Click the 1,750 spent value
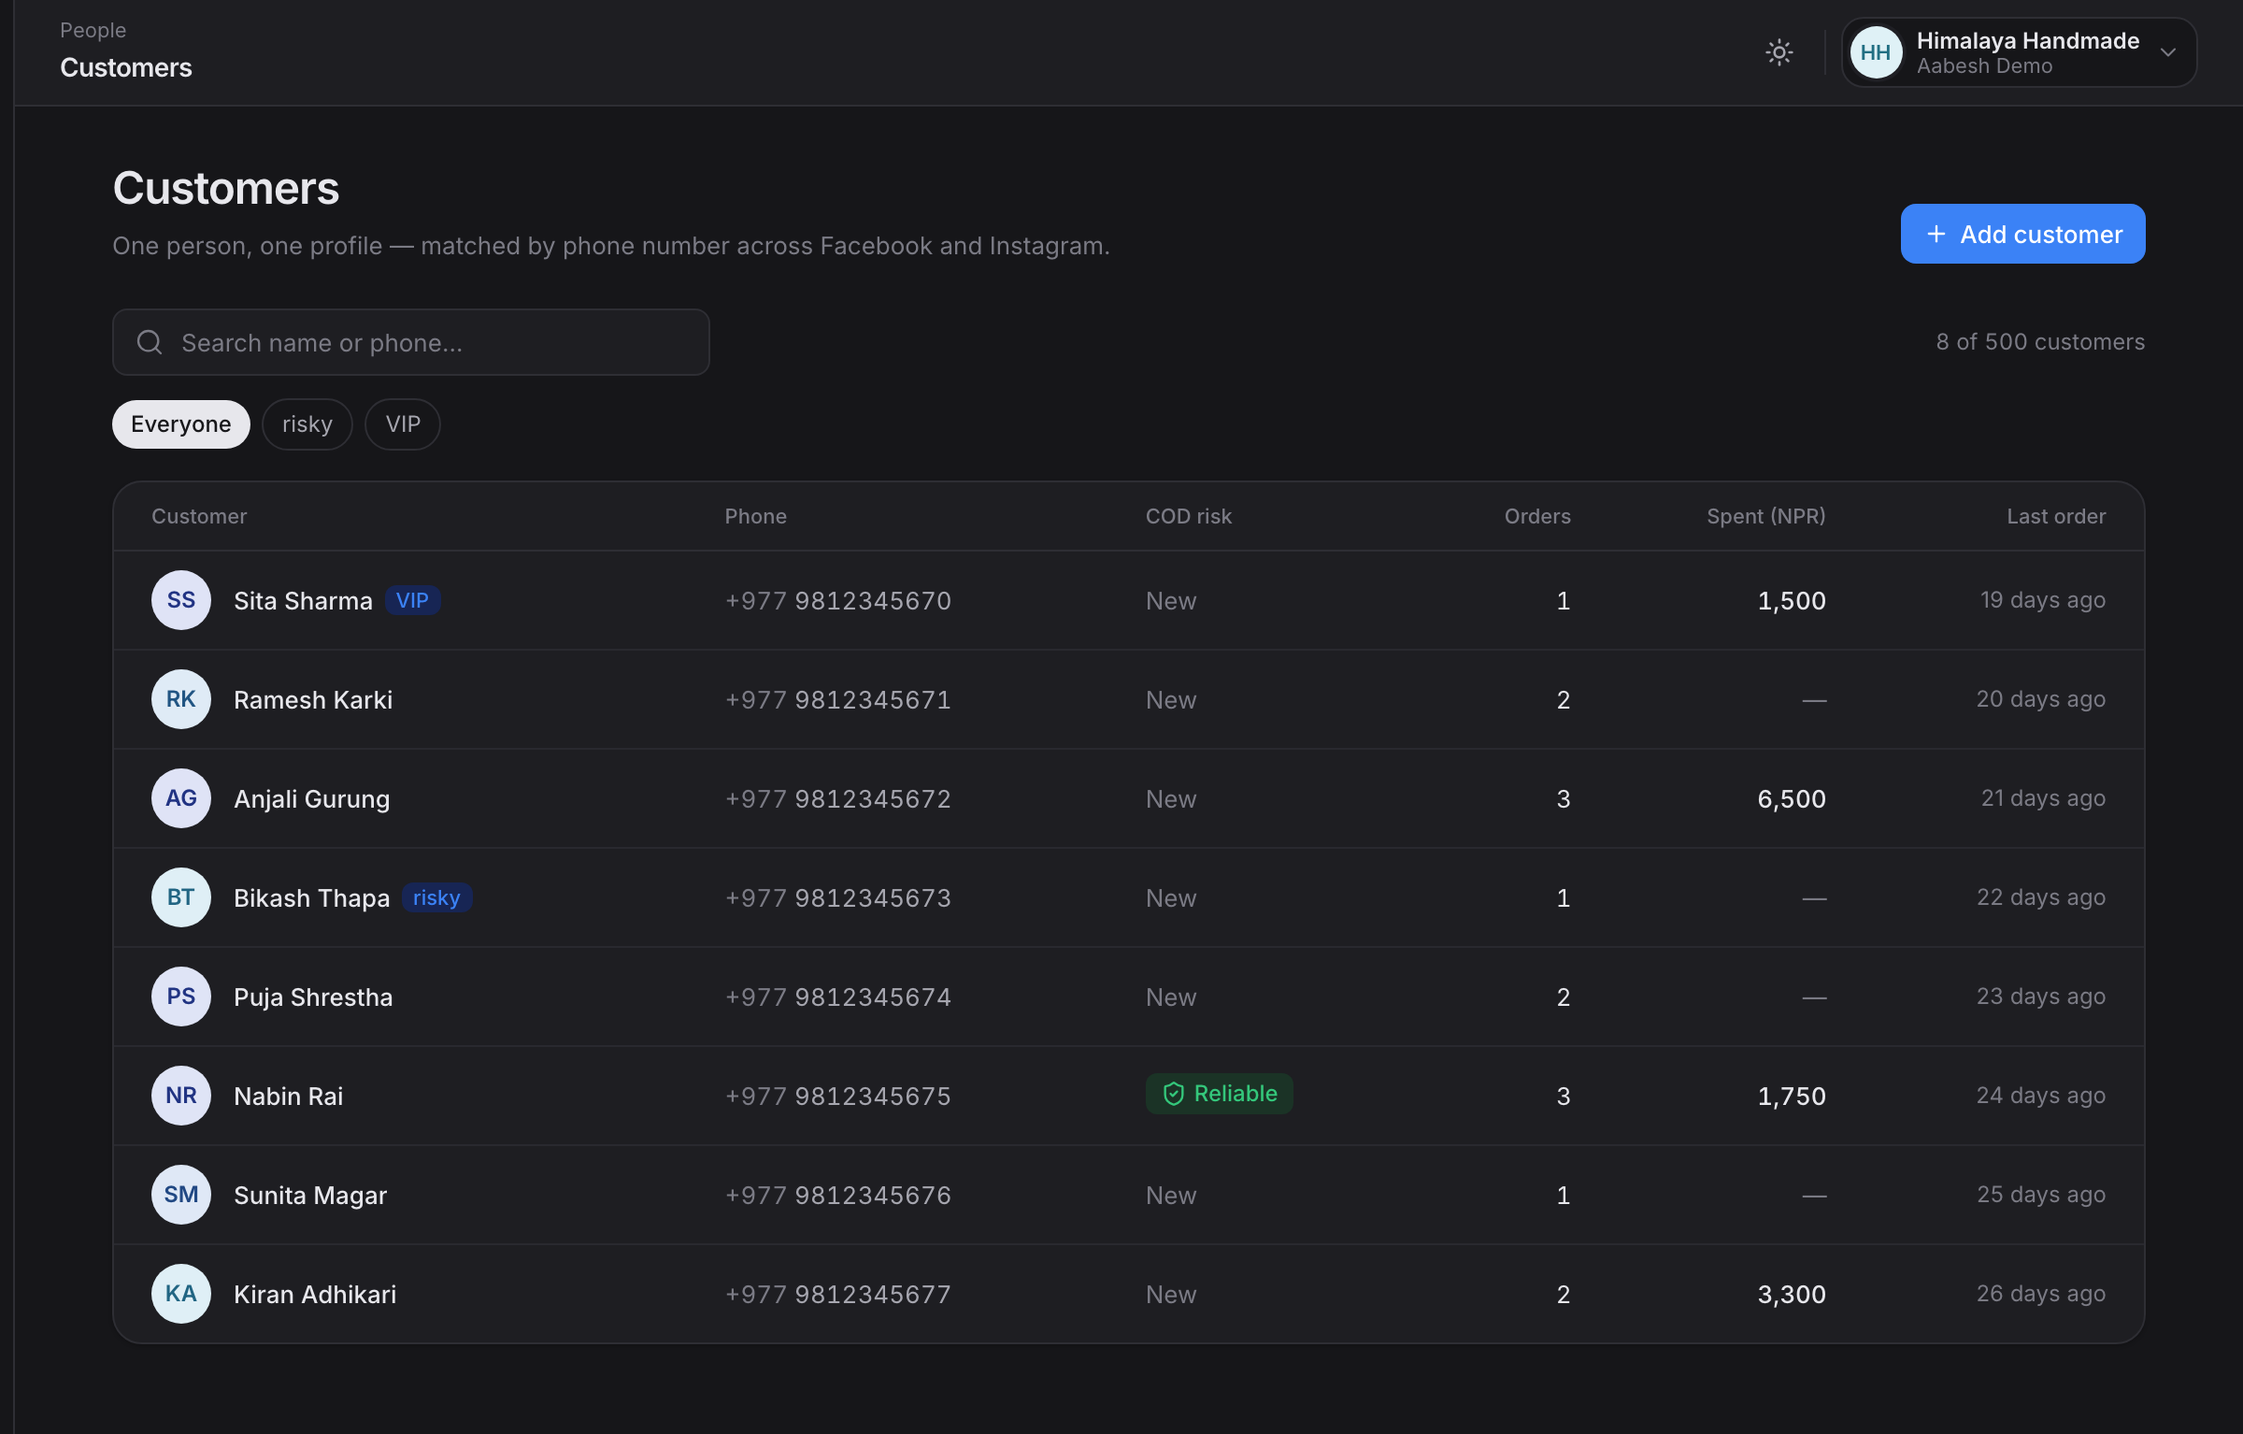 point(1792,1096)
